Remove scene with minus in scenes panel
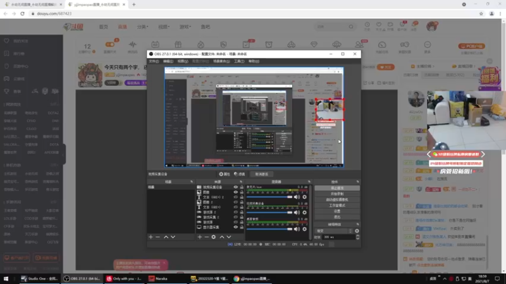This screenshot has width=506, height=284. [157, 237]
